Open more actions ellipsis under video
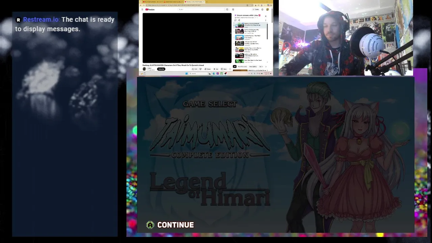 [230, 69]
